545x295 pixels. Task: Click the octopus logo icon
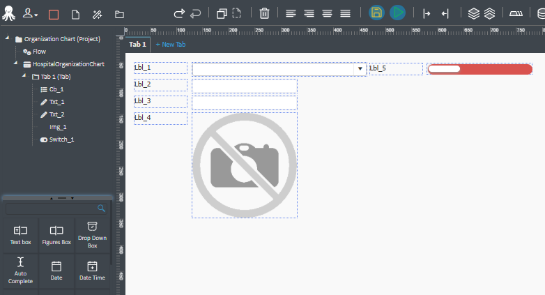(x=8, y=13)
